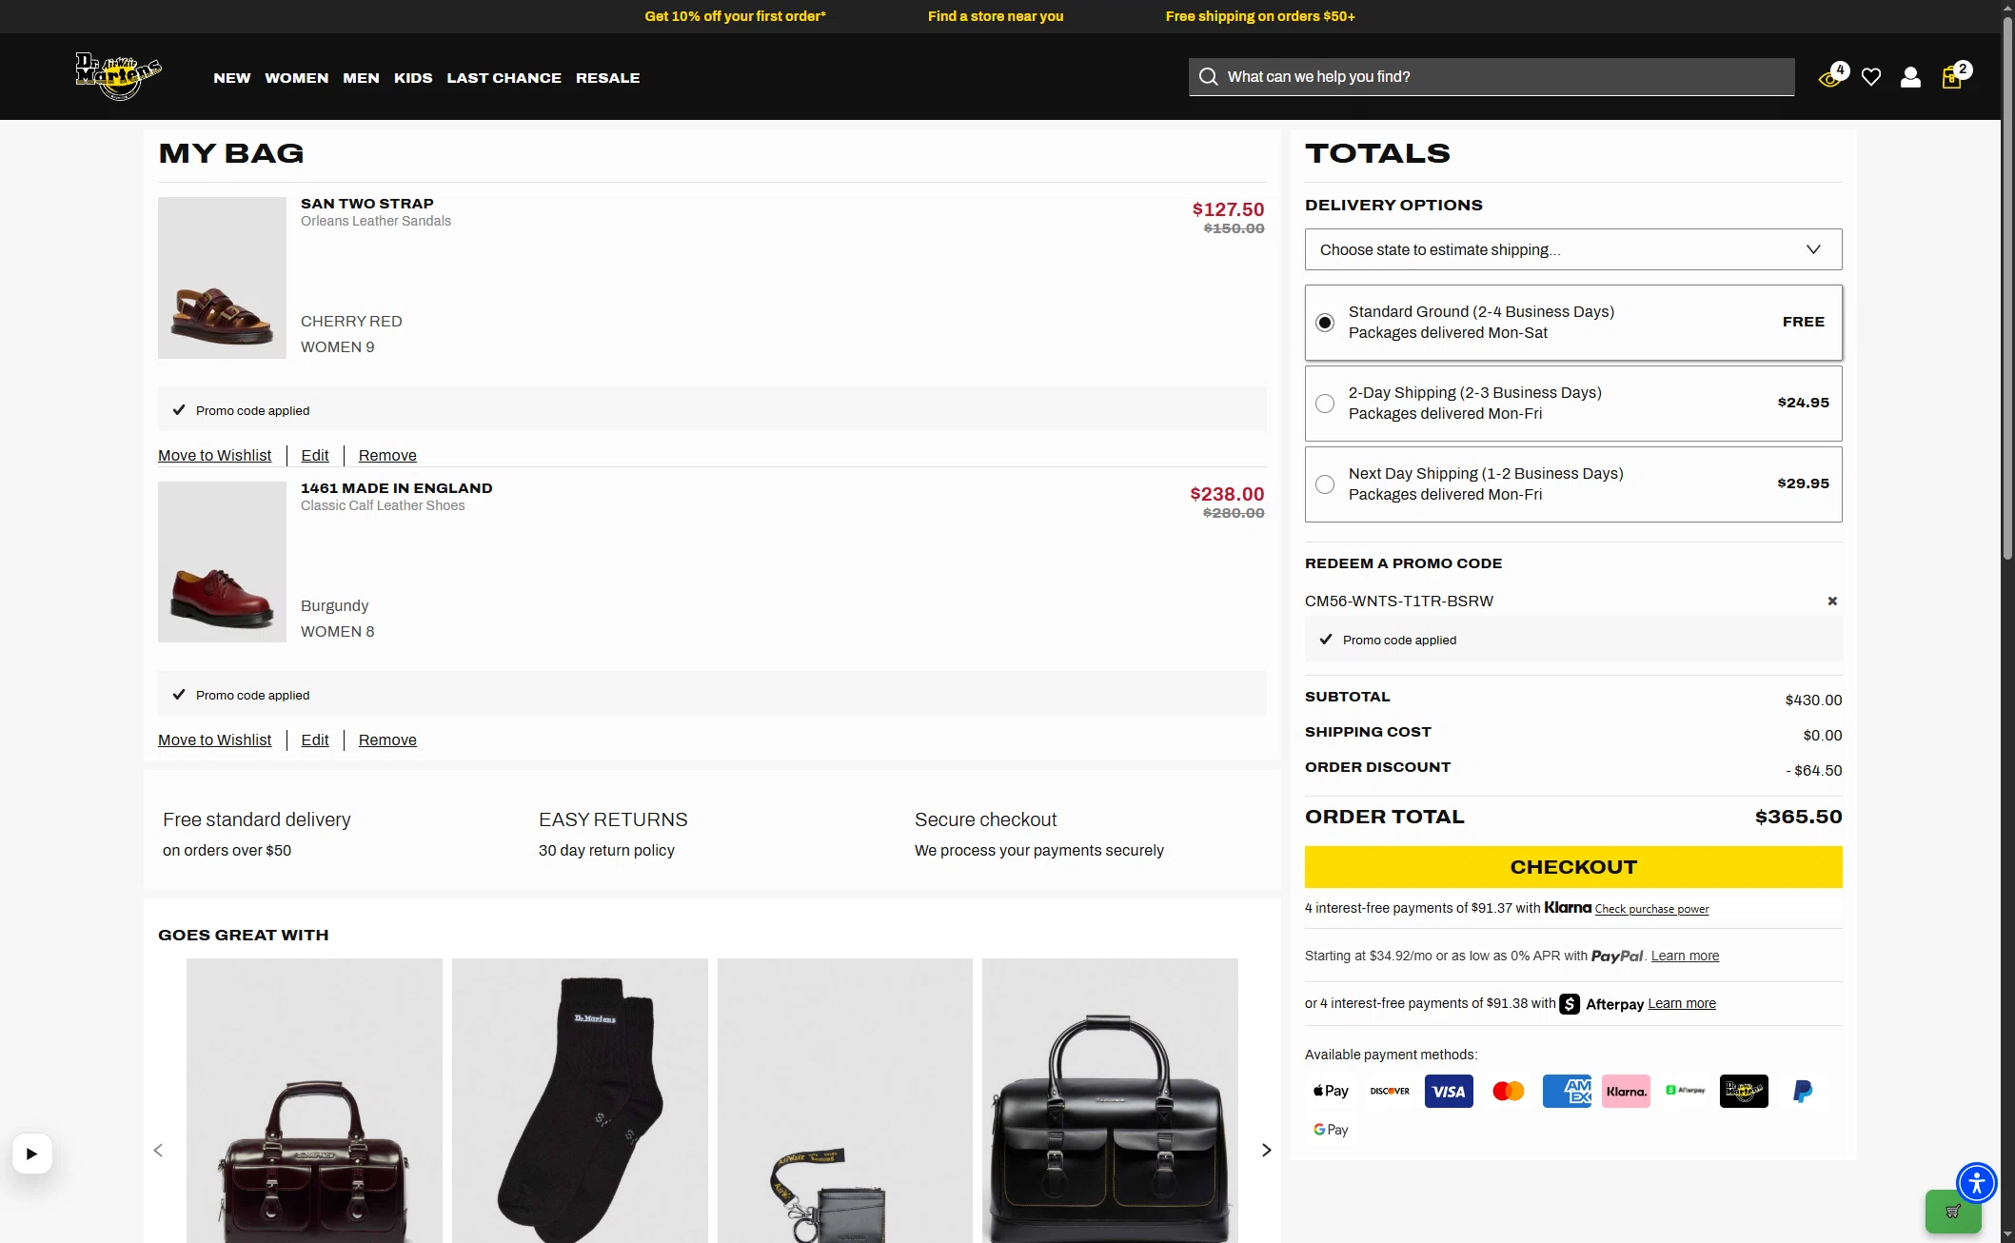Open the shopping bag icon

pyautogui.click(x=1951, y=77)
